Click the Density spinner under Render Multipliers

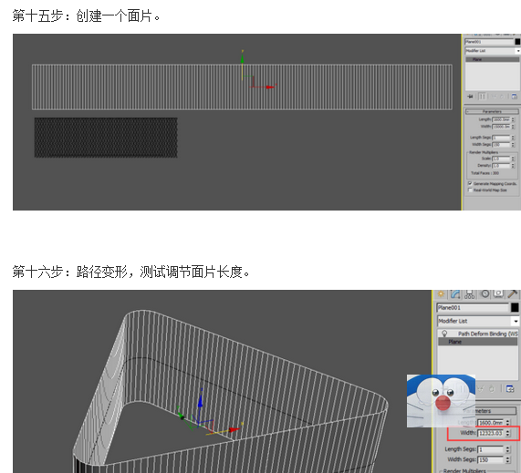[513, 166]
